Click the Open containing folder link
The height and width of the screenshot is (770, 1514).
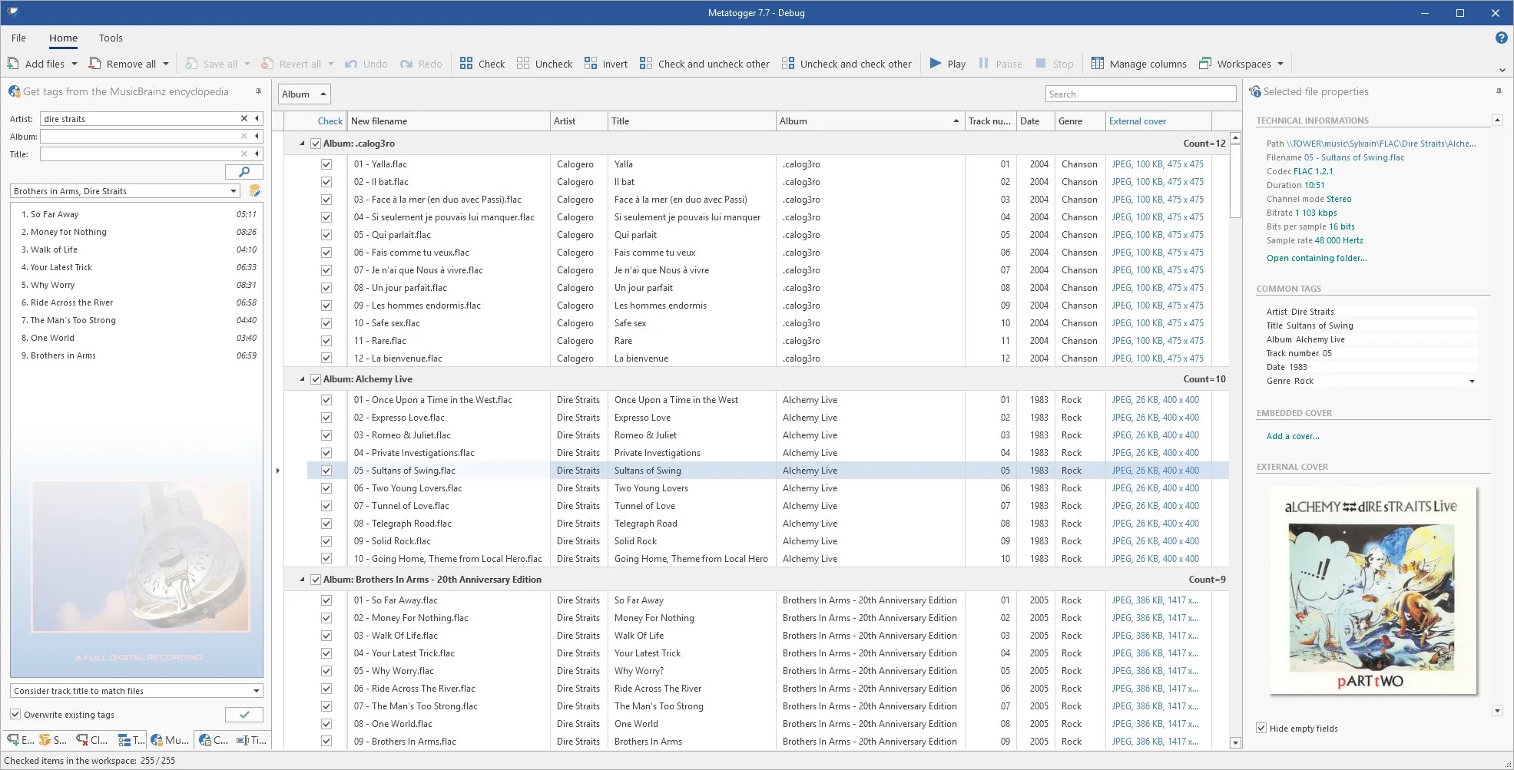[x=1317, y=258]
